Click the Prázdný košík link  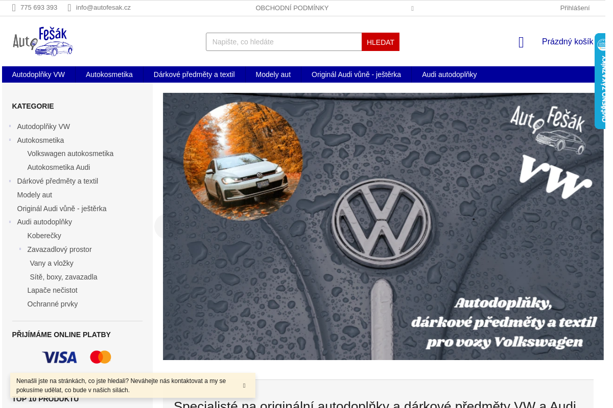tap(567, 41)
